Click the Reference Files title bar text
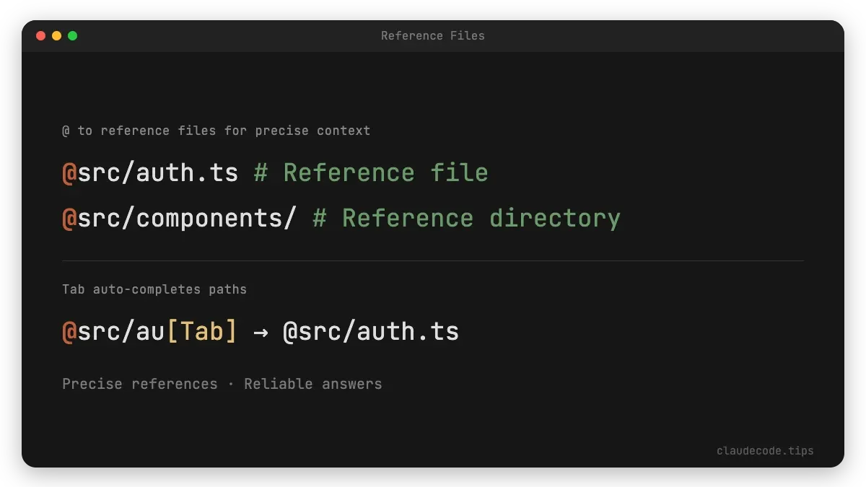866x487 pixels. [x=433, y=35]
